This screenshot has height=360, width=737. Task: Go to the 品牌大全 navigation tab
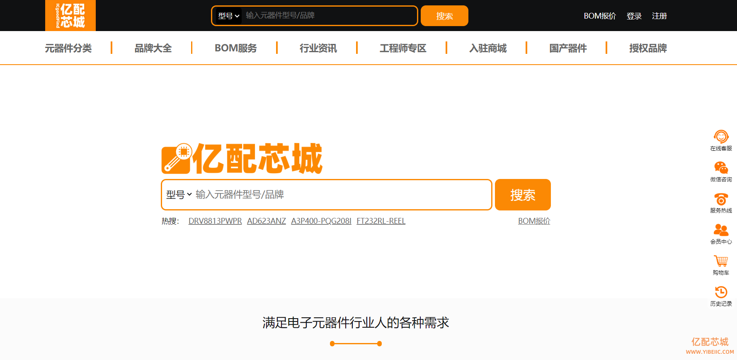pyautogui.click(x=153, y=48)
